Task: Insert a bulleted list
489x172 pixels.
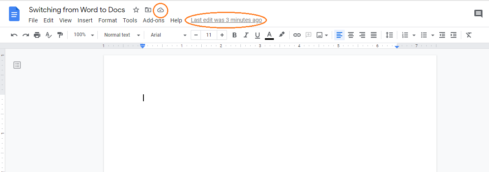Action: tap(424, 35)
